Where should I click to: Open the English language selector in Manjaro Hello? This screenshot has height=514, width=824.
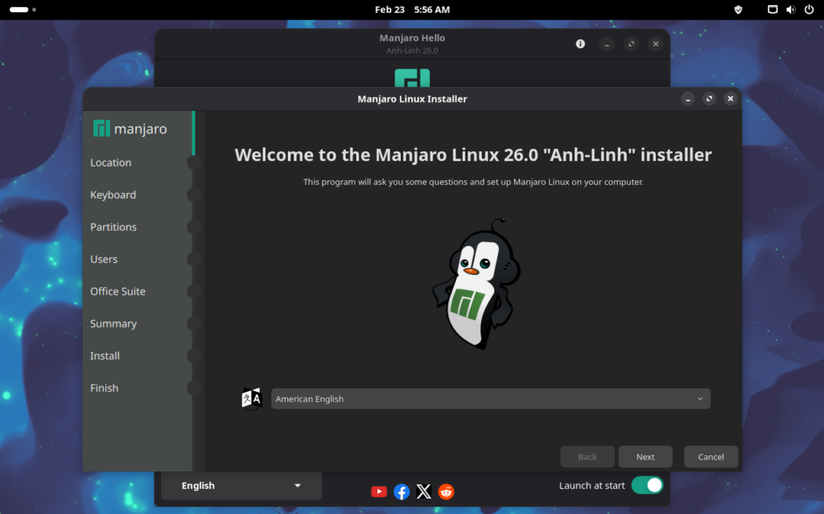click(241, 486)
